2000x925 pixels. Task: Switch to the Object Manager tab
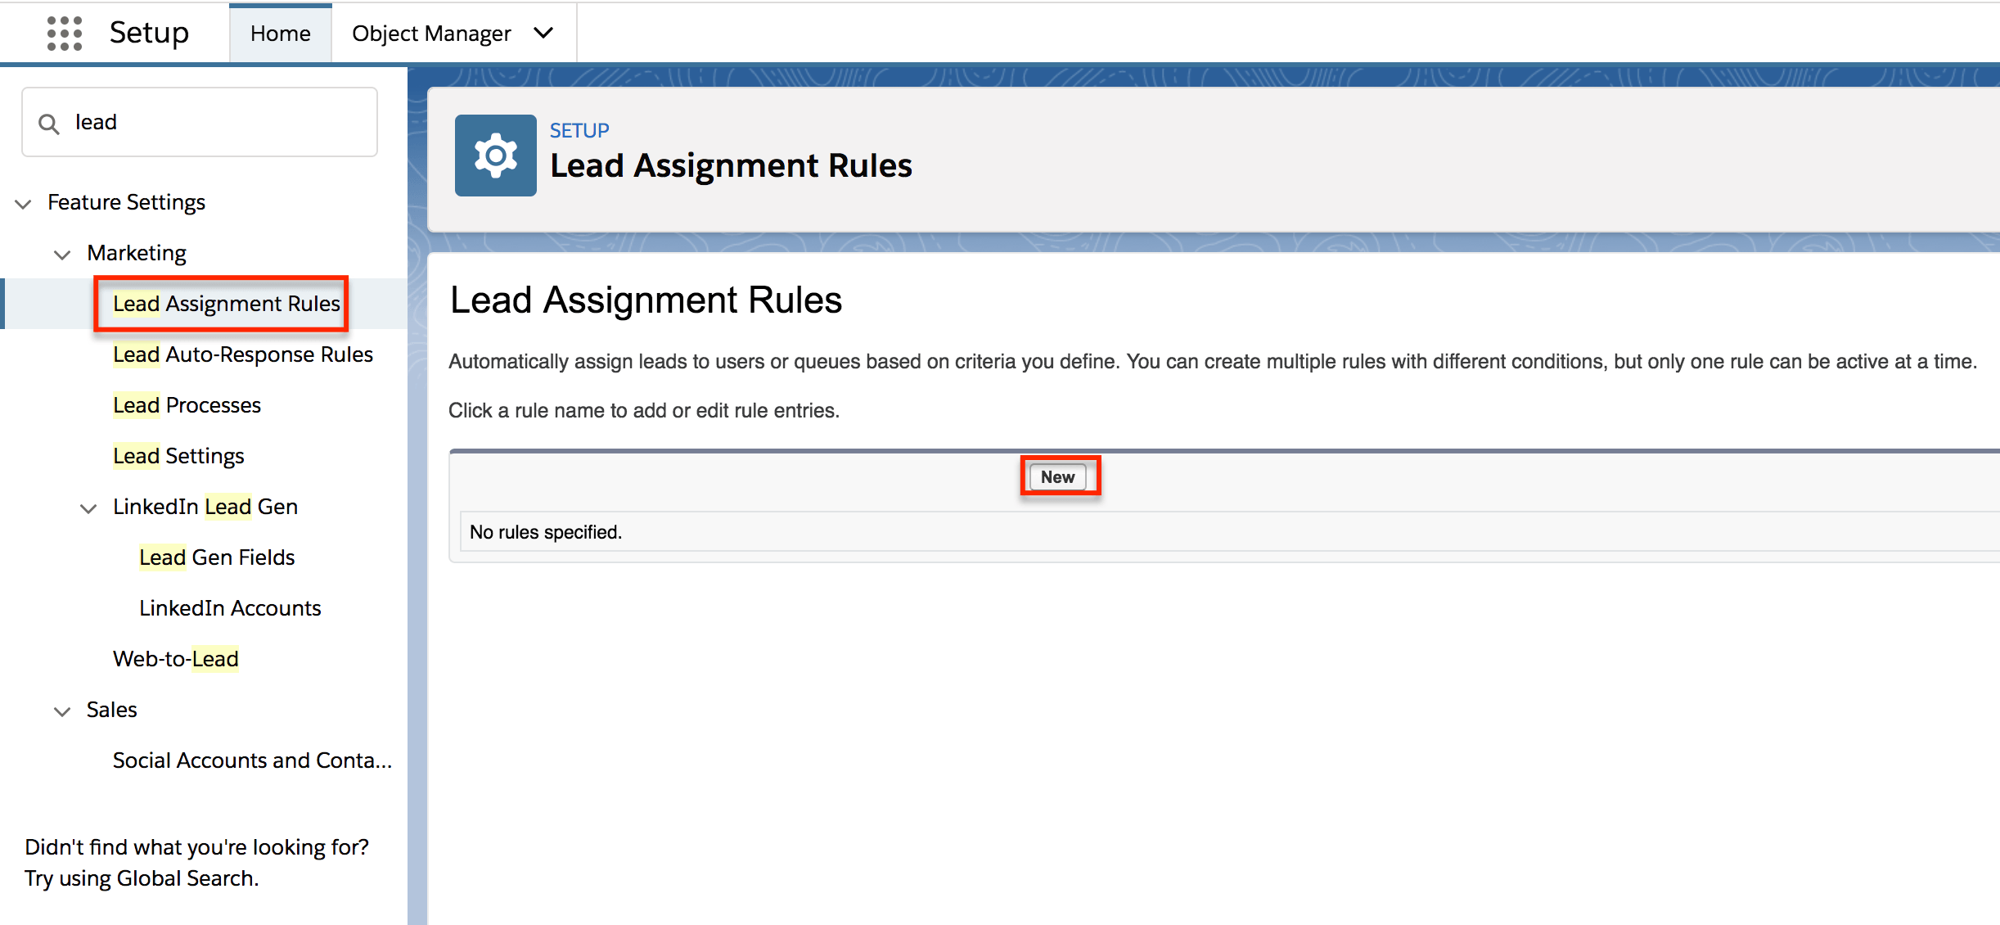431,33
